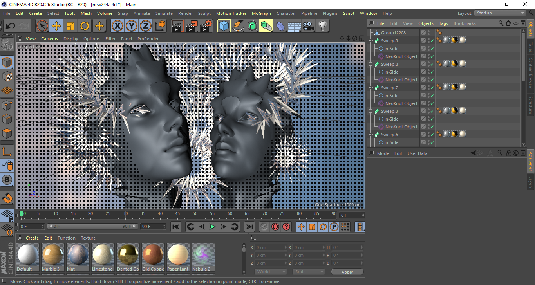Click the Coordinate System icon
The width and height of the screenshot is (535, 285).
[x=160, y=26]
